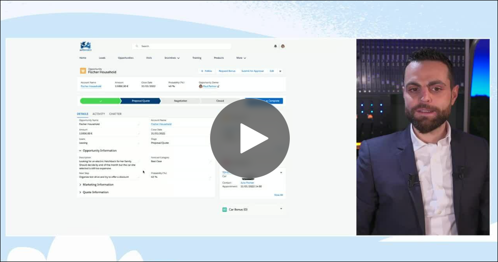Viewport: 498px width, 262px height.
Task: Open the Julie Fischer contact link
Action: click(247, 183)
